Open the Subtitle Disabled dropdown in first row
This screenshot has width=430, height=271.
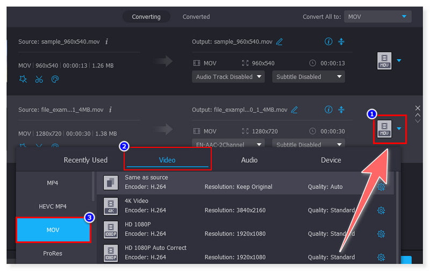click(308, 77)
